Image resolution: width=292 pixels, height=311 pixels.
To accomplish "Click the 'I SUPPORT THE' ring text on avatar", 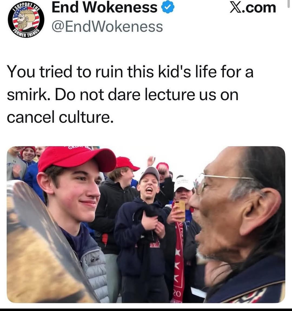I will pyautogui.click(x=26, y=7).
